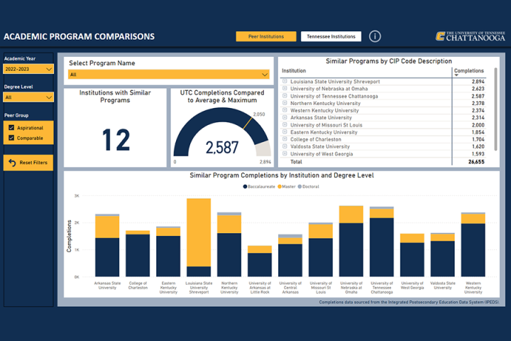
Task: Toggle the Comparable peer group checkbox
Action: tap(11, 138)
